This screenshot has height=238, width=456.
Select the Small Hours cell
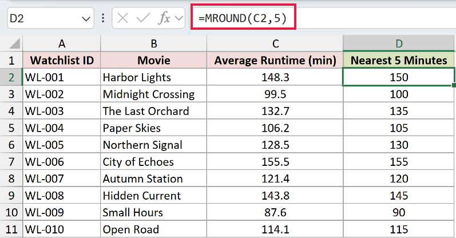point(153,212)
